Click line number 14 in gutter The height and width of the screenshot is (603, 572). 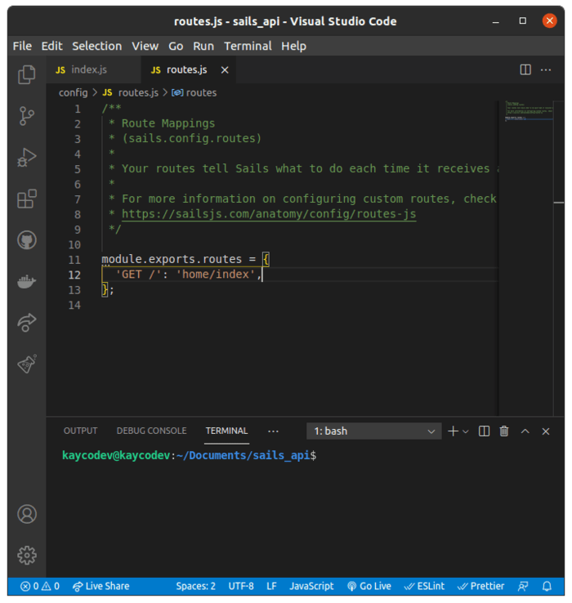point(74,305)
